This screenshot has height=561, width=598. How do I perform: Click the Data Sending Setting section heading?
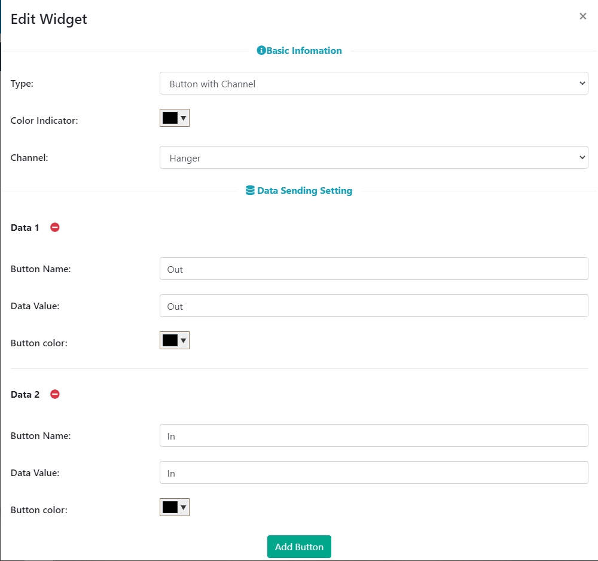click(304, 191)
